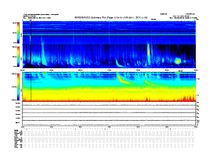Click 04:00 tick label under RAD1 spectrogram
Image resolution: width=211 pixels, height=163 pixels.
click(51, 70)
